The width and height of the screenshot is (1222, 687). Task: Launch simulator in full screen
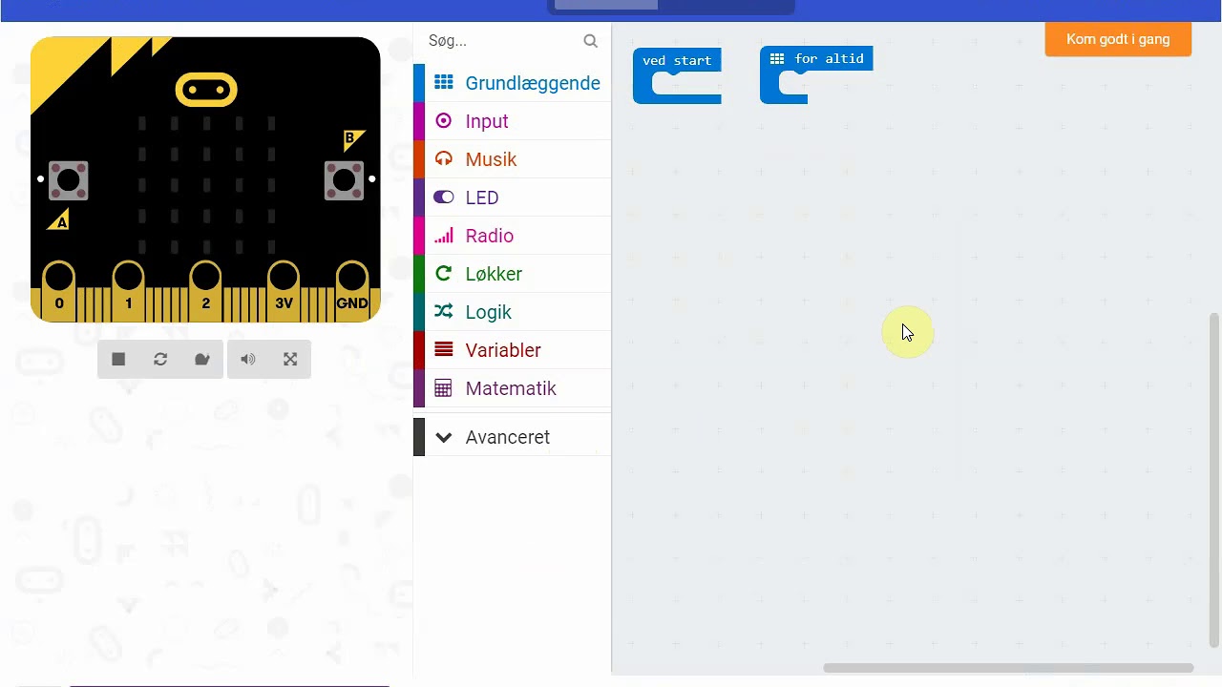click(x=290, y=360)
